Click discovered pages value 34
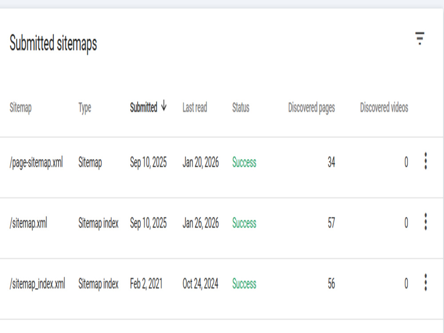The width and height of the screenshot is (444, 333). (331, 163)
